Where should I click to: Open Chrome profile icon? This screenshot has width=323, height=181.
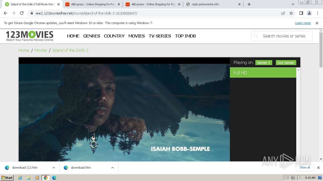point(309,13)
